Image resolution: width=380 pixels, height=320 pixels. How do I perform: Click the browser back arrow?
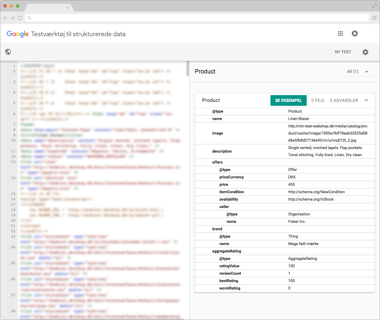point(5,18)
